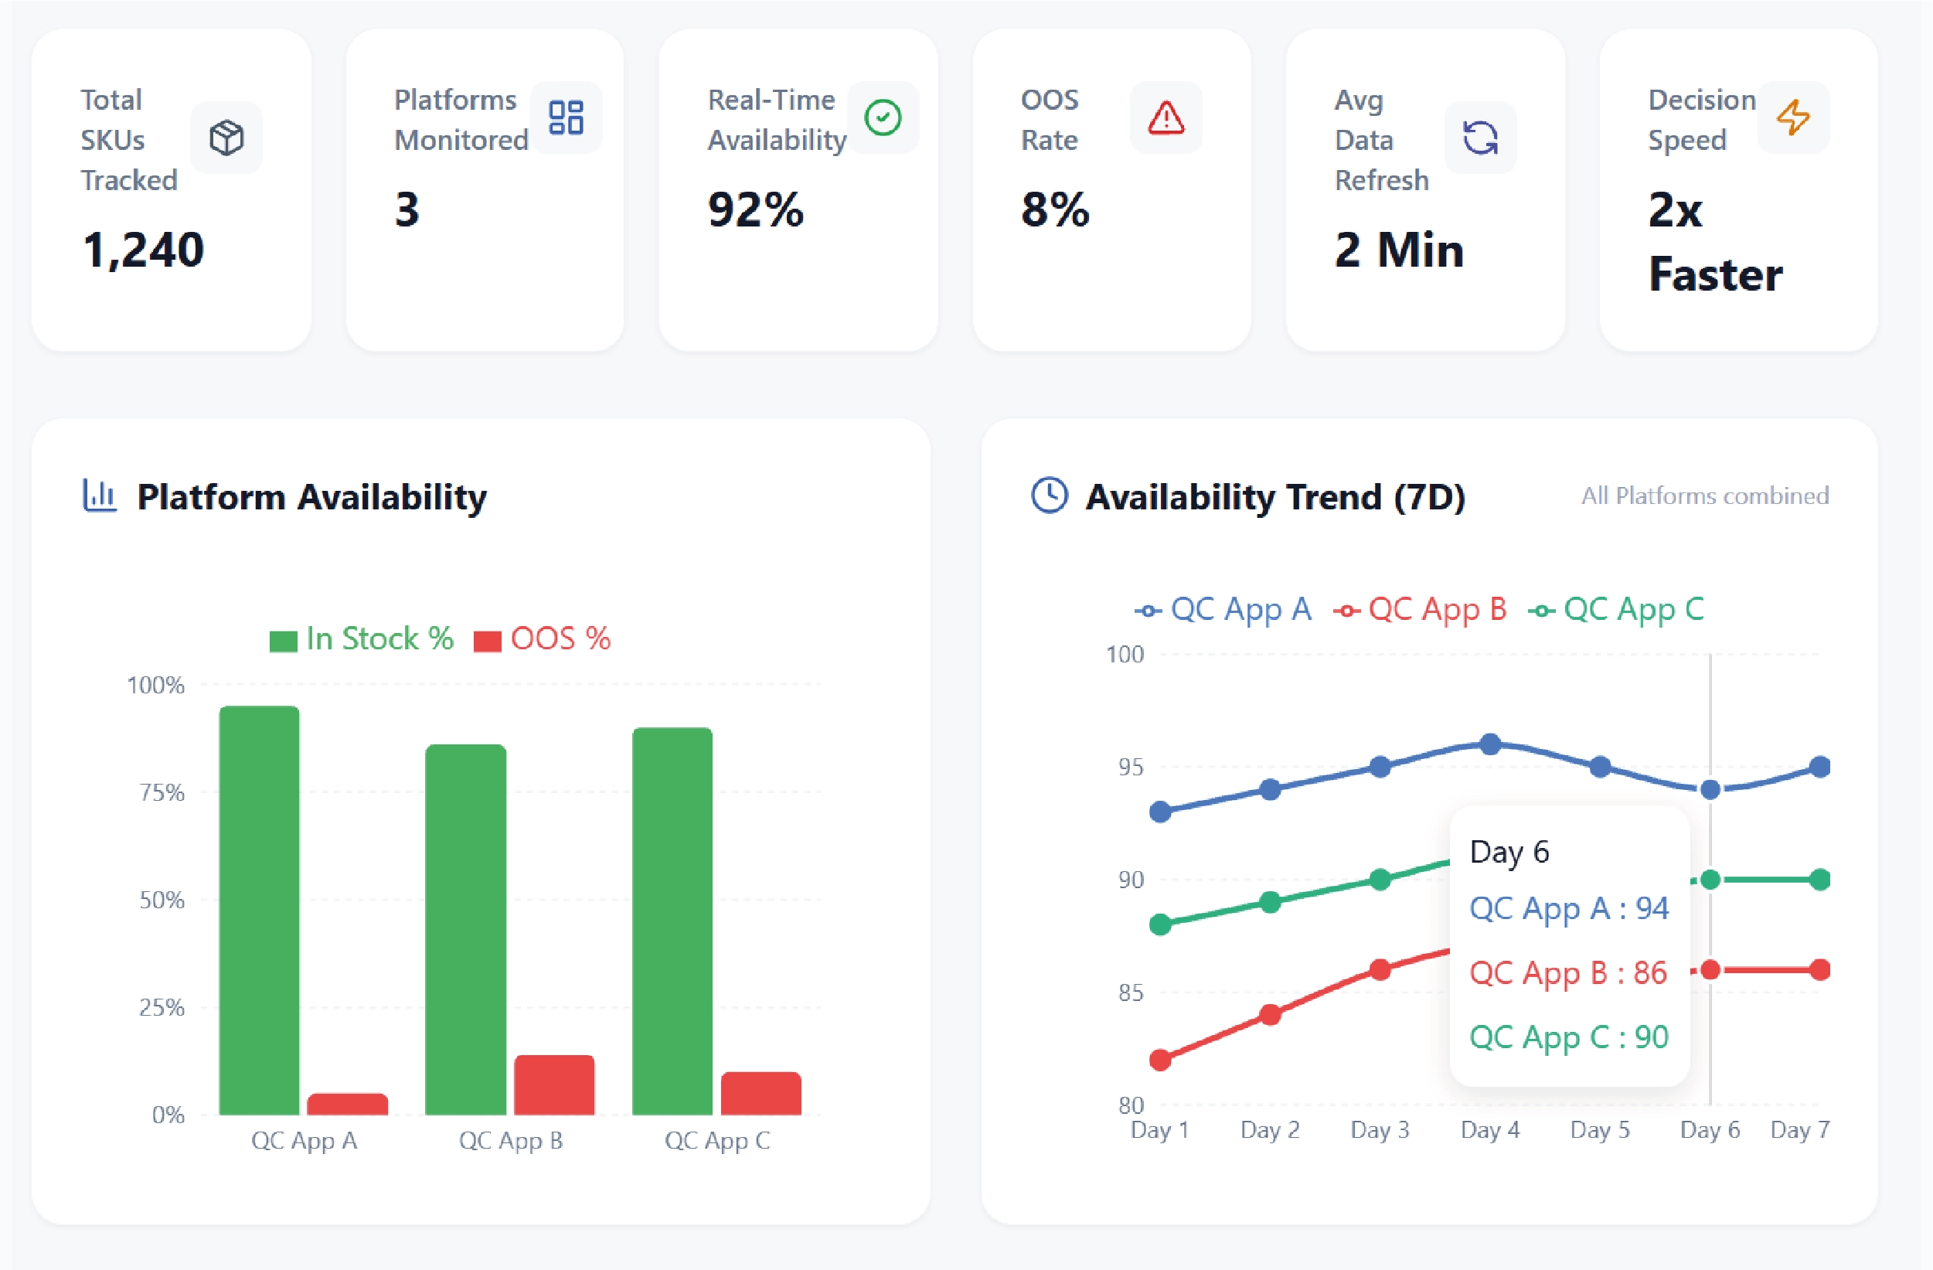Screen dimensions: 1933x1270
Task: Hide QC App B line via legend
Action: click(x=1420, y=609)
